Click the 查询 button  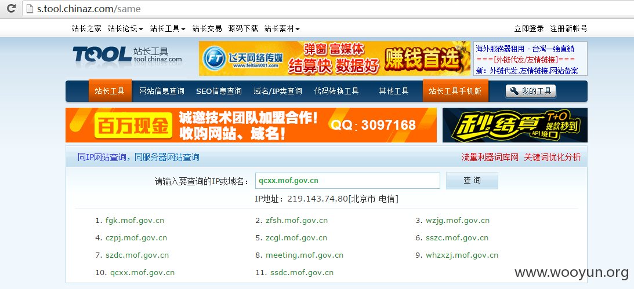pos(472,181)
